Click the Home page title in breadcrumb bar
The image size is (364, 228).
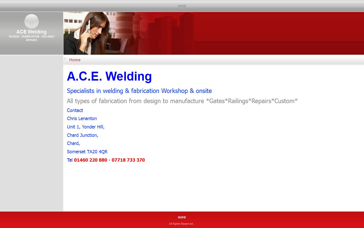pos(75,60)
